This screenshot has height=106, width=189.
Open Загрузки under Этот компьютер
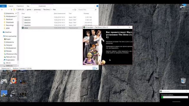(x=9, y=45)
